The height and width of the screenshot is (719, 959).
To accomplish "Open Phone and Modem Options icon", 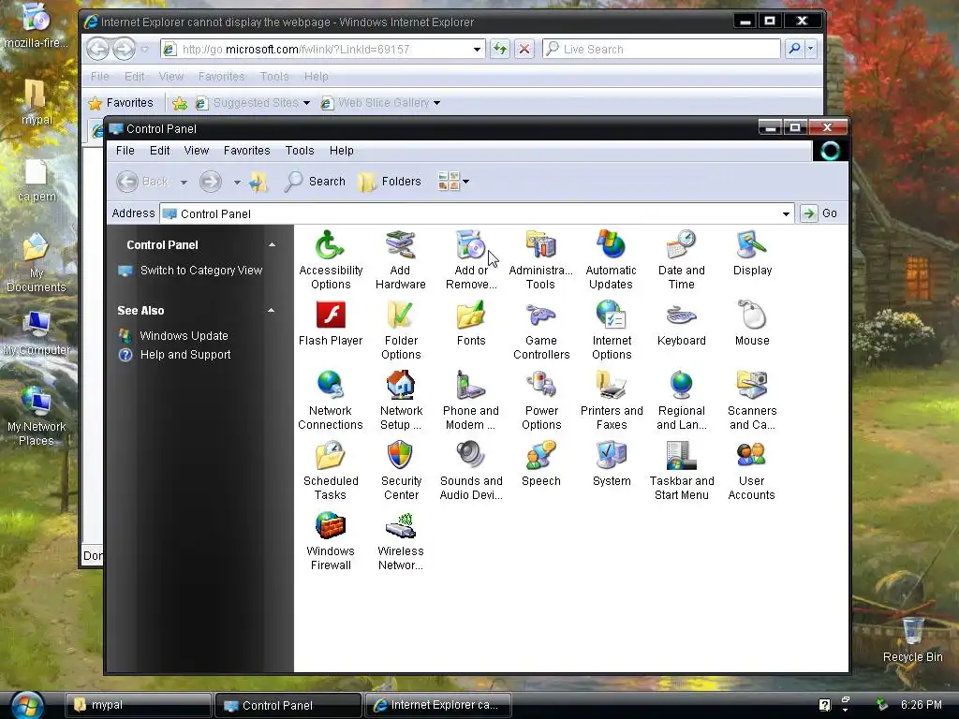I will click(x=471, y=400).
